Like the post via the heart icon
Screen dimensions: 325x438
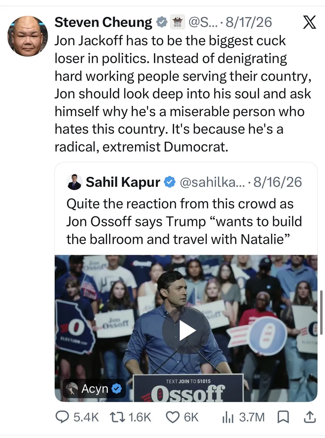coord(172,417)
